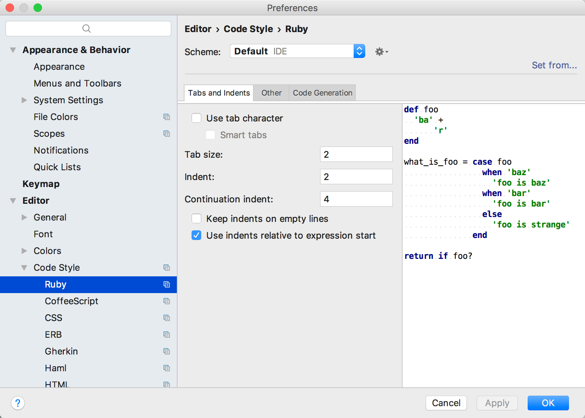
Task: Click project-level icon beside Gherkin
Action: tap(167, 351)
